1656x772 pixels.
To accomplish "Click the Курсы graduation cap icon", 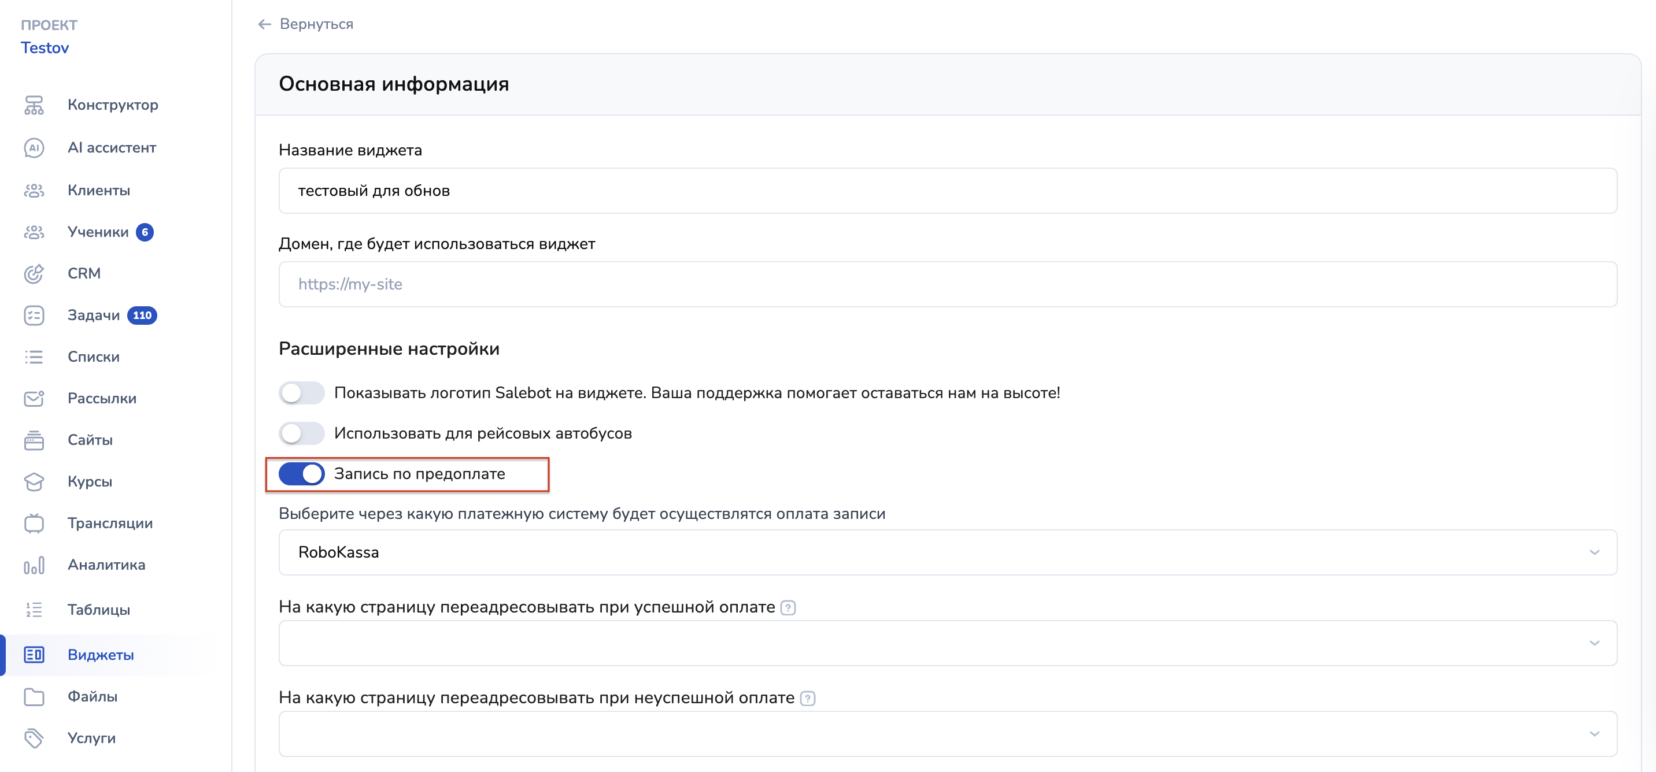I will (x=34, y=482).
